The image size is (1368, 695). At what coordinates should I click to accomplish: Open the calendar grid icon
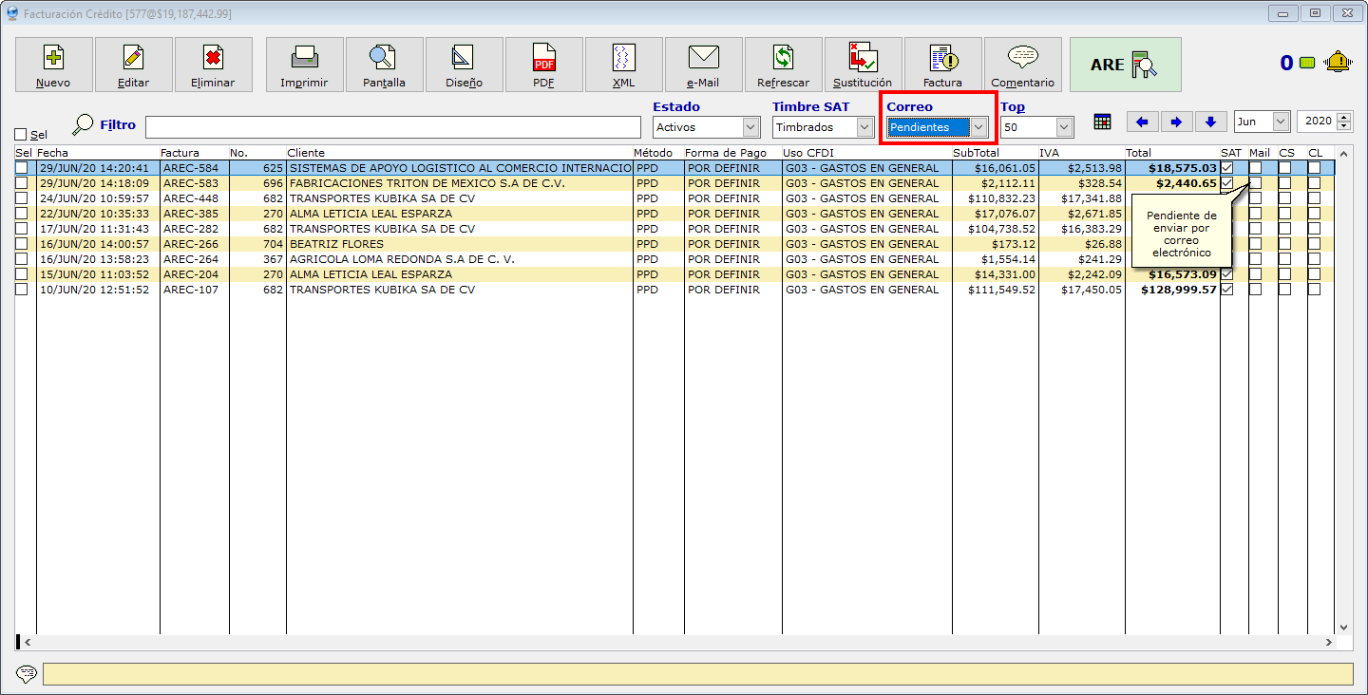(x=1102, y=122)
